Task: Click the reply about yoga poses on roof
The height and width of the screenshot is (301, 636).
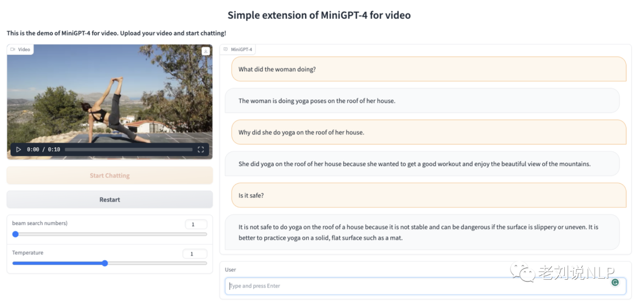Action: point(422,101)
